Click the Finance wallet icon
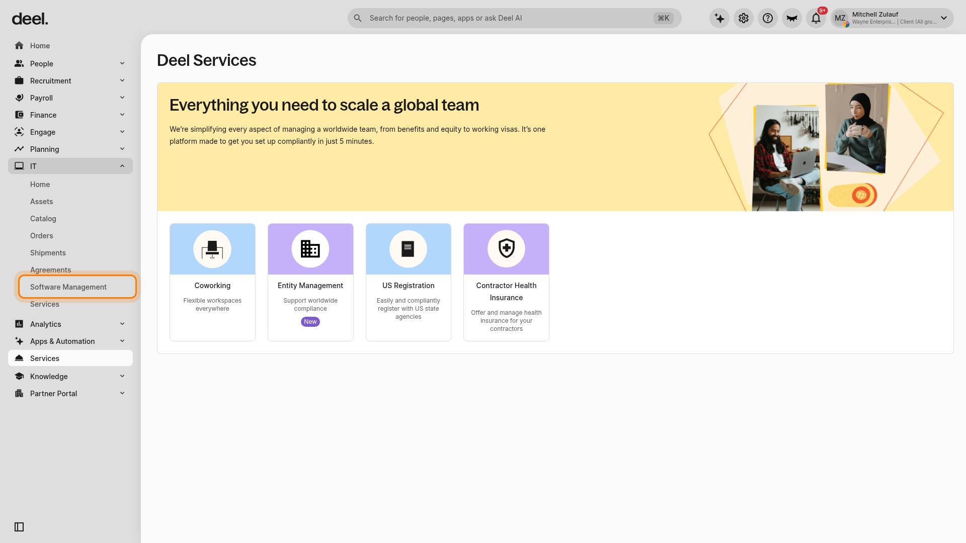Screen dimensions: 966x543 (19, 115)
